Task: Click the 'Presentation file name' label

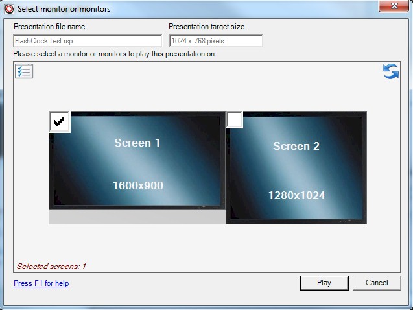Action: pos(49,27)
